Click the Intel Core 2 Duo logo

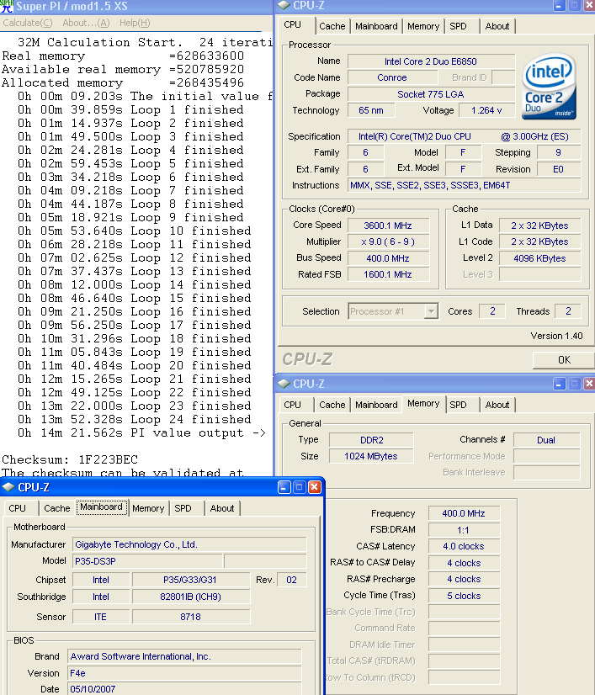point(549,87)
